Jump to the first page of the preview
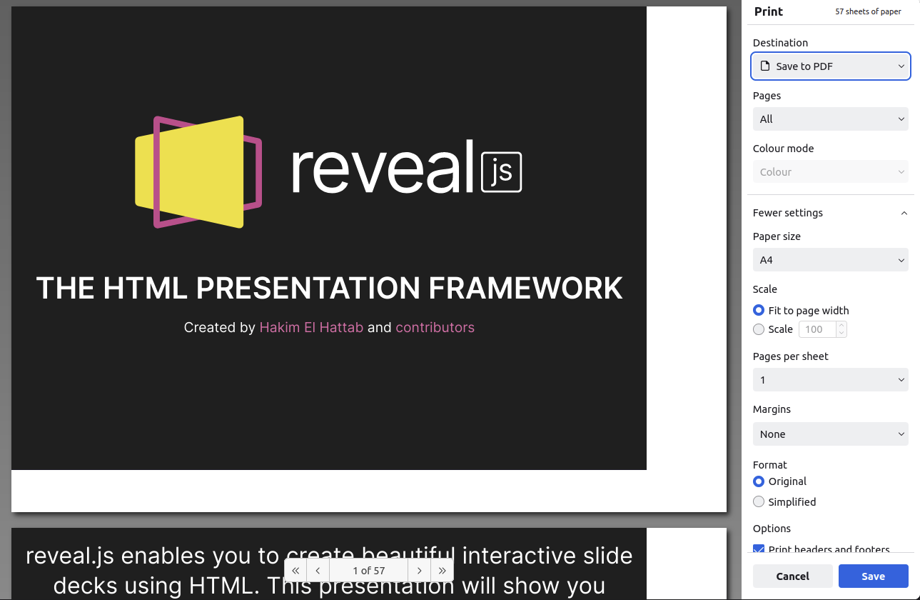Viewport: 920px width, 600px height. 295,570
